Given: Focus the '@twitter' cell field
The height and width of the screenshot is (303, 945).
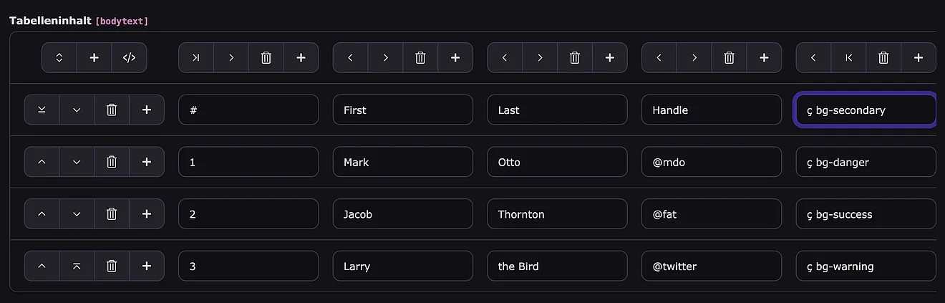Looking at the screenshot, I should tap(711, 266).
